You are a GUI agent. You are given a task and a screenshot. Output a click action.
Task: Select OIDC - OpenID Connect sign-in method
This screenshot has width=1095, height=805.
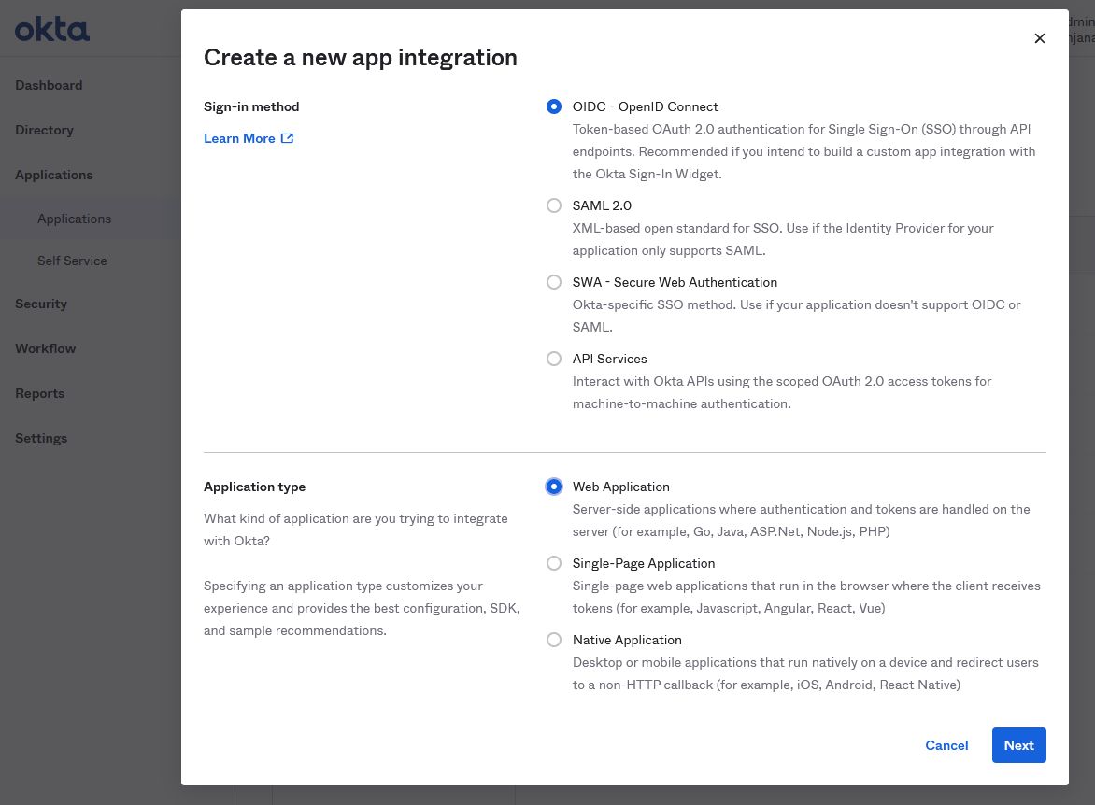(x=554, y=106)
